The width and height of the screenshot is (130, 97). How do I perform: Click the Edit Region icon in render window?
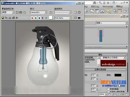coord(17,12)
